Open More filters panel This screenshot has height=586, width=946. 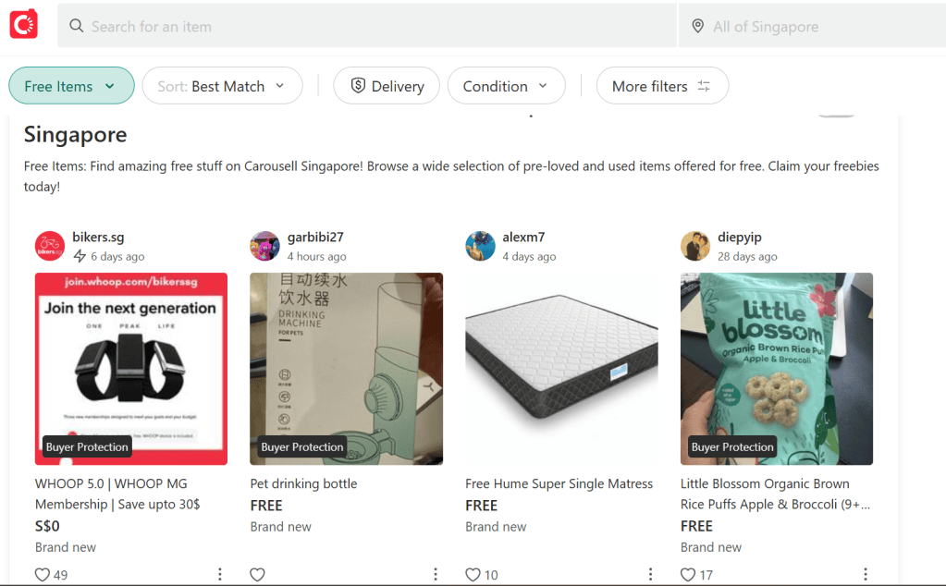tap(662, 86)
